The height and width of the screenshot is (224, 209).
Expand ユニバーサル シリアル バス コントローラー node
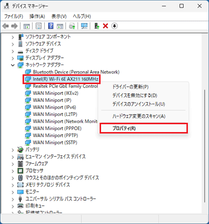pyautogui.click(x=13, y=199)
